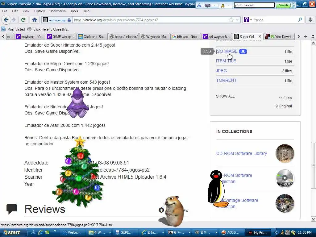
Task: Switch to the 'Click and Rel...' tab
Action: click(x=92, y=36)
